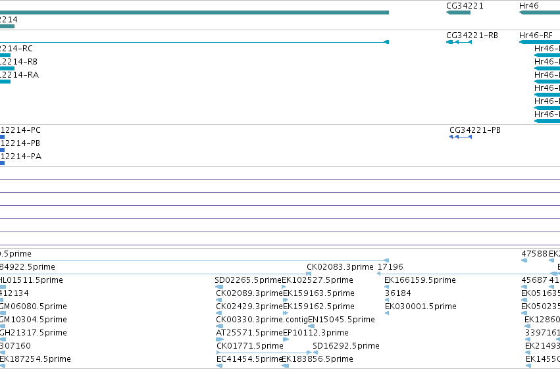Click the CK01771.5prime EST label

[x=250, y=346]
